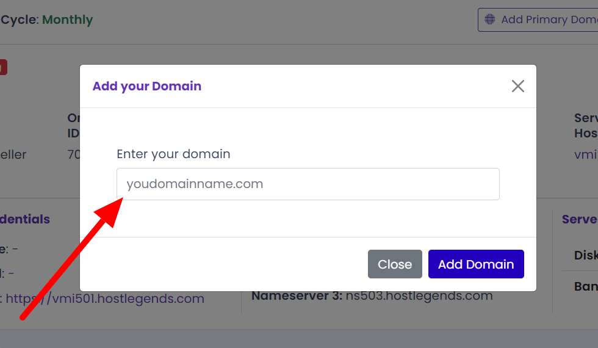Click the Enter your domain label
The height and width of the screenshot is (348, 598).
(x=173, y=154)
